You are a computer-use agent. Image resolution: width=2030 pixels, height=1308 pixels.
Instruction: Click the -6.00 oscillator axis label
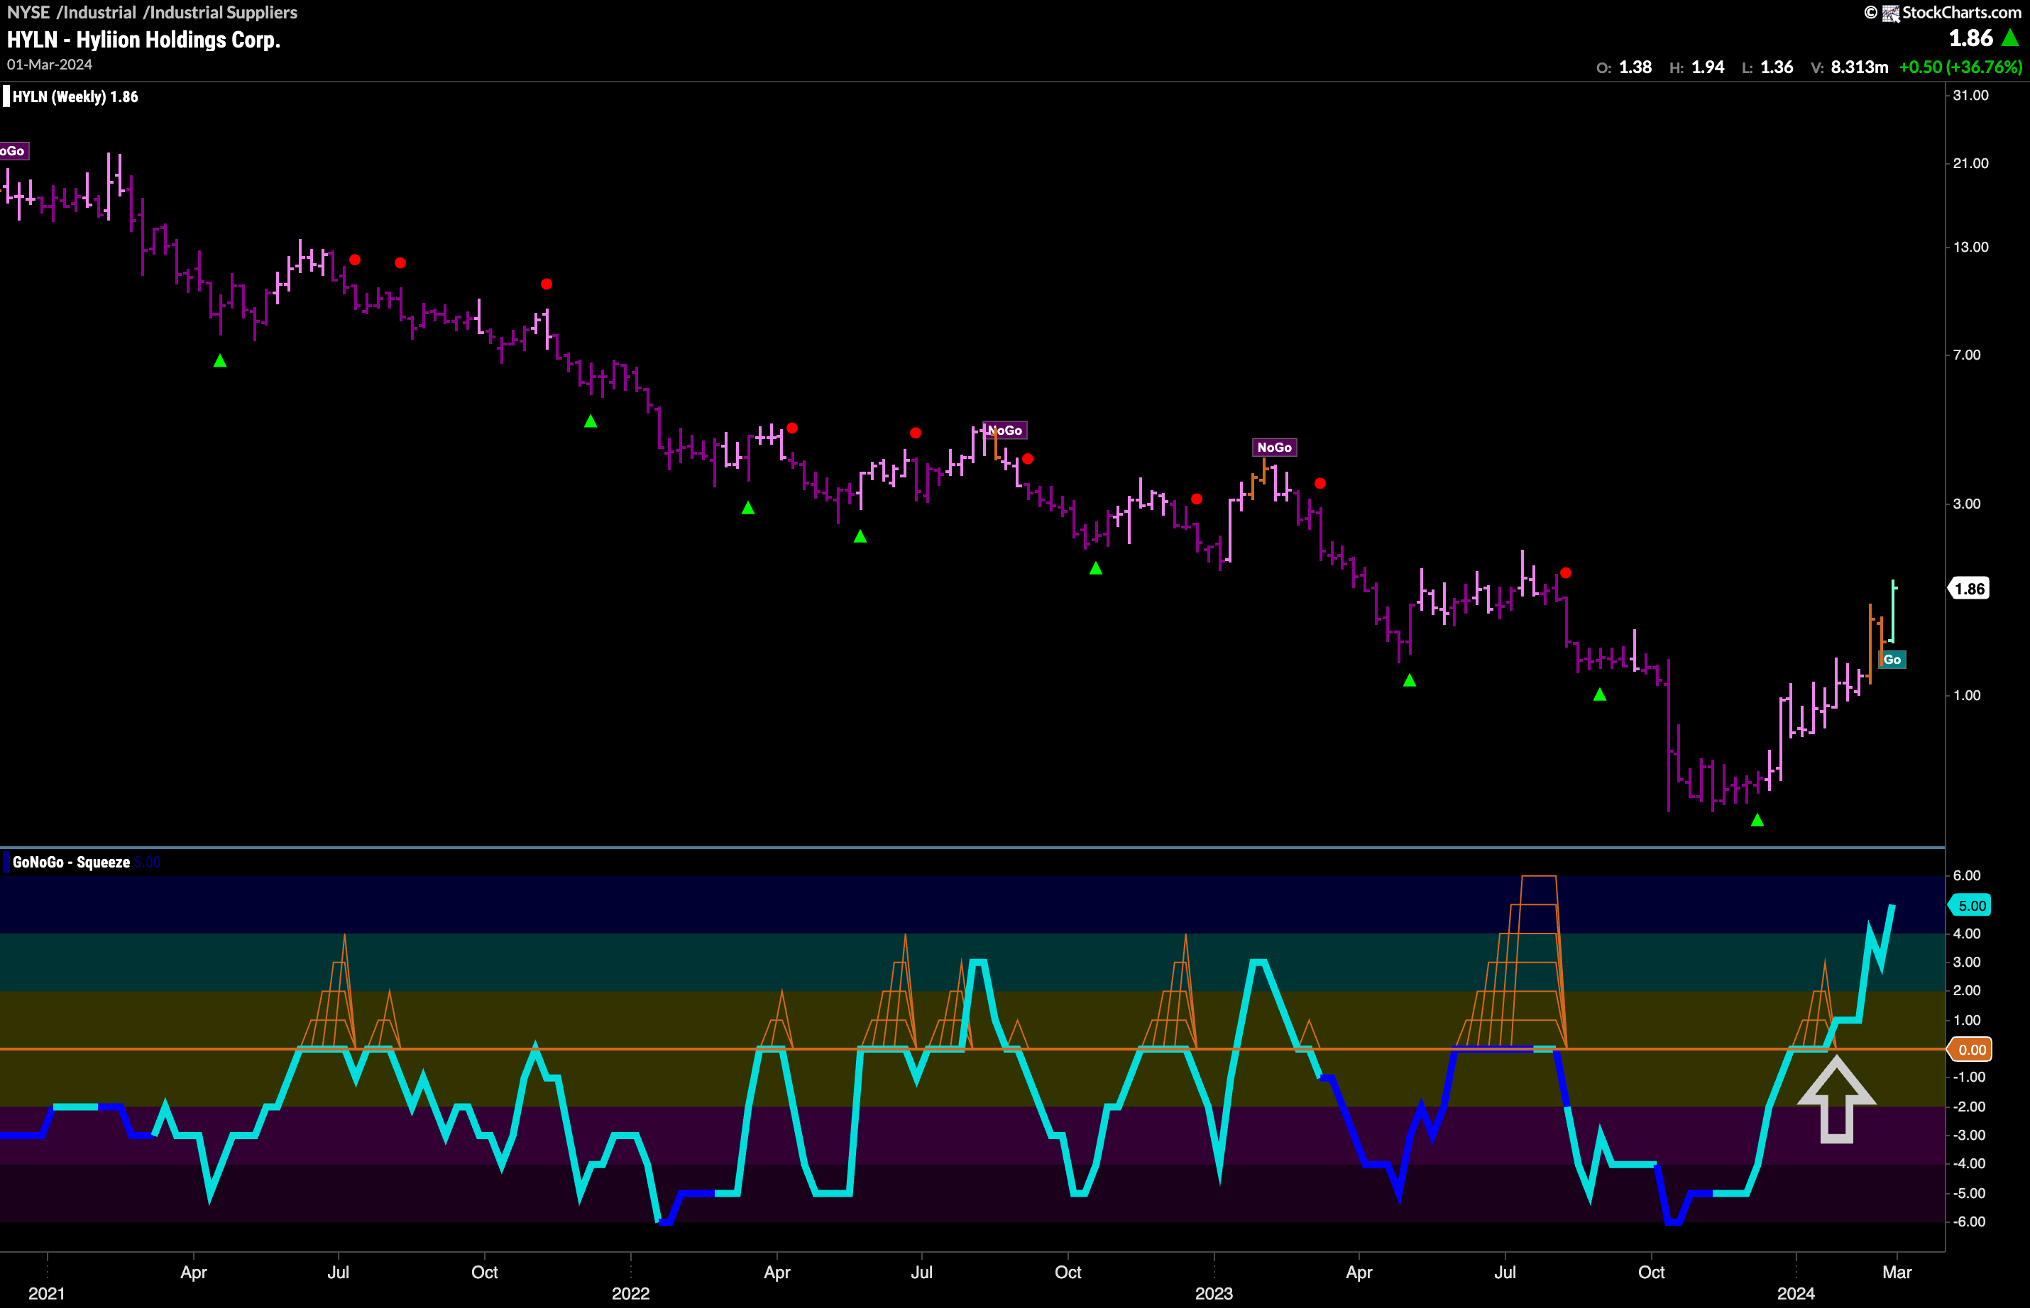[1968, 1221]
